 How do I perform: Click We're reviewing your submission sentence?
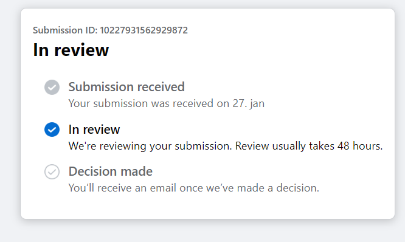point(150,146)
